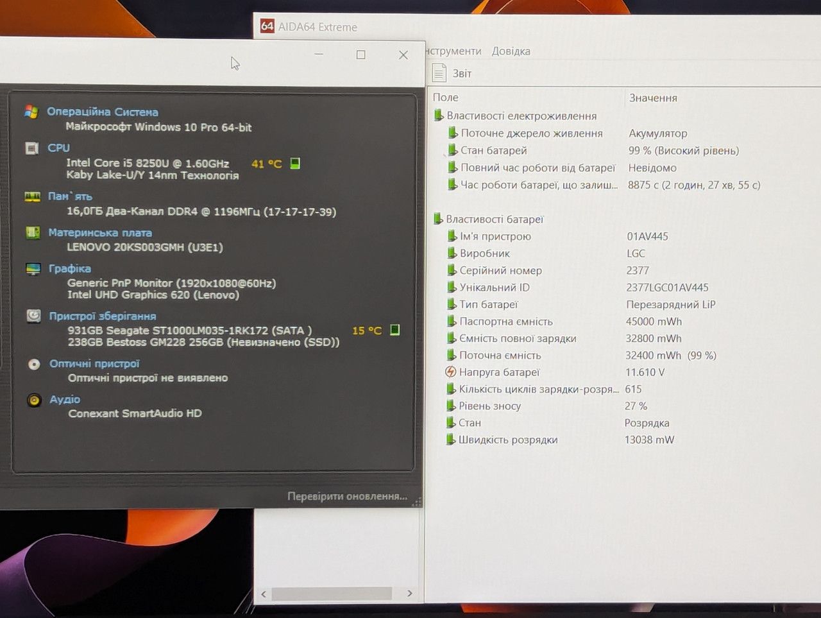Click the green CPU temperature indicator icon
Viewport: 821px width, 618px height.
point(295,163)
